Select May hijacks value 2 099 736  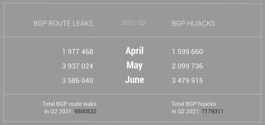[187, 66]
